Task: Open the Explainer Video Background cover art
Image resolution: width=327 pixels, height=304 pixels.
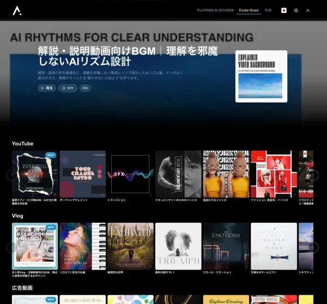Action: 261,76
